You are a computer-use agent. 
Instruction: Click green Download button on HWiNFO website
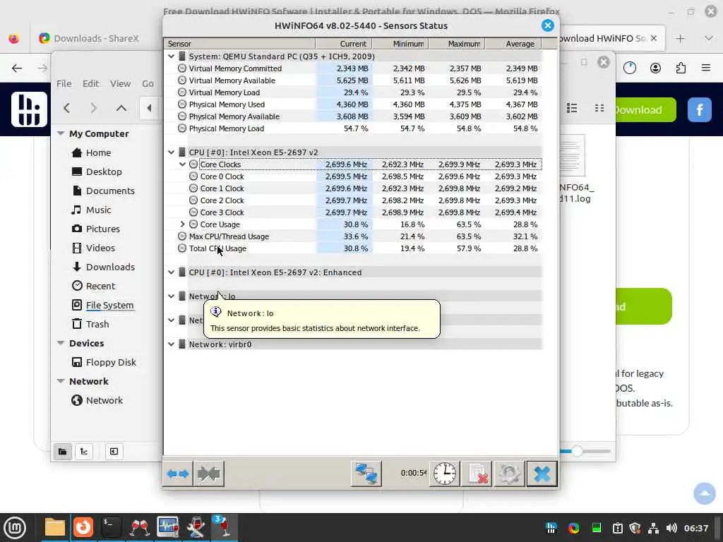pyautogui.click(x=645, y=109)
